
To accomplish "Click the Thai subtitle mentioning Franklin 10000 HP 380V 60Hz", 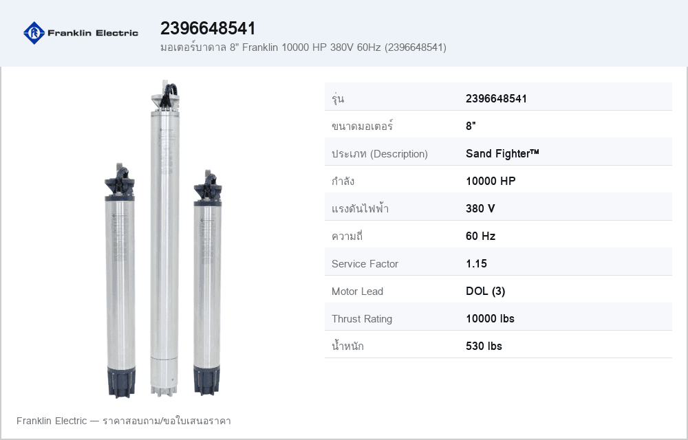I will click(x=303, y=47).
